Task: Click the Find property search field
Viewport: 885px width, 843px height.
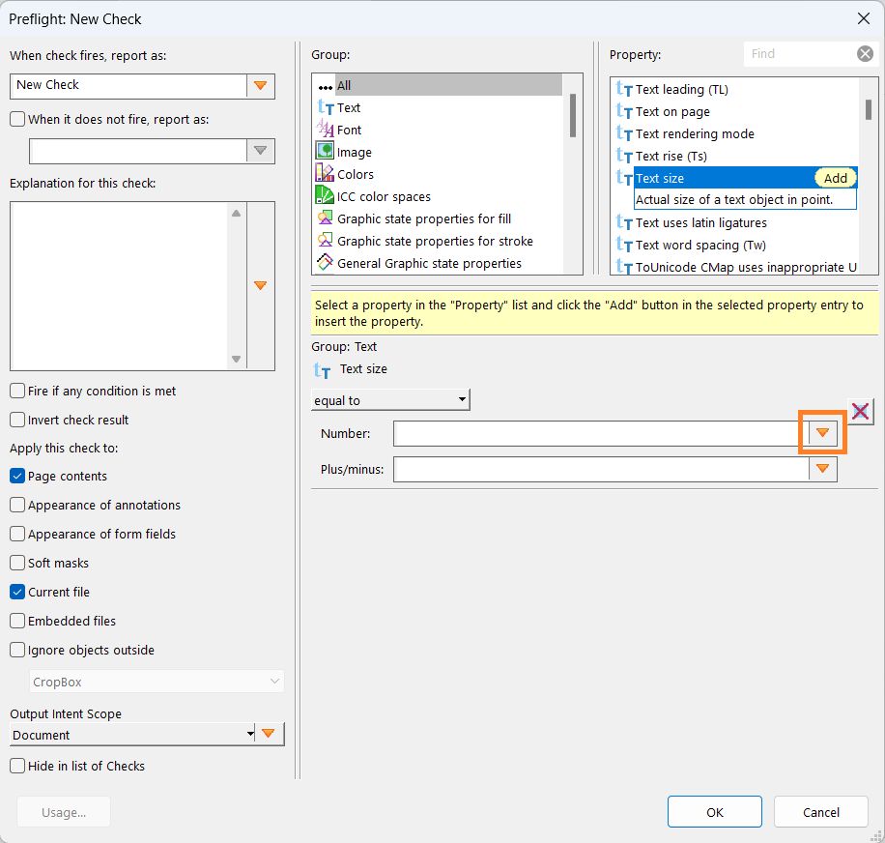Action: (x=800, y=53)
